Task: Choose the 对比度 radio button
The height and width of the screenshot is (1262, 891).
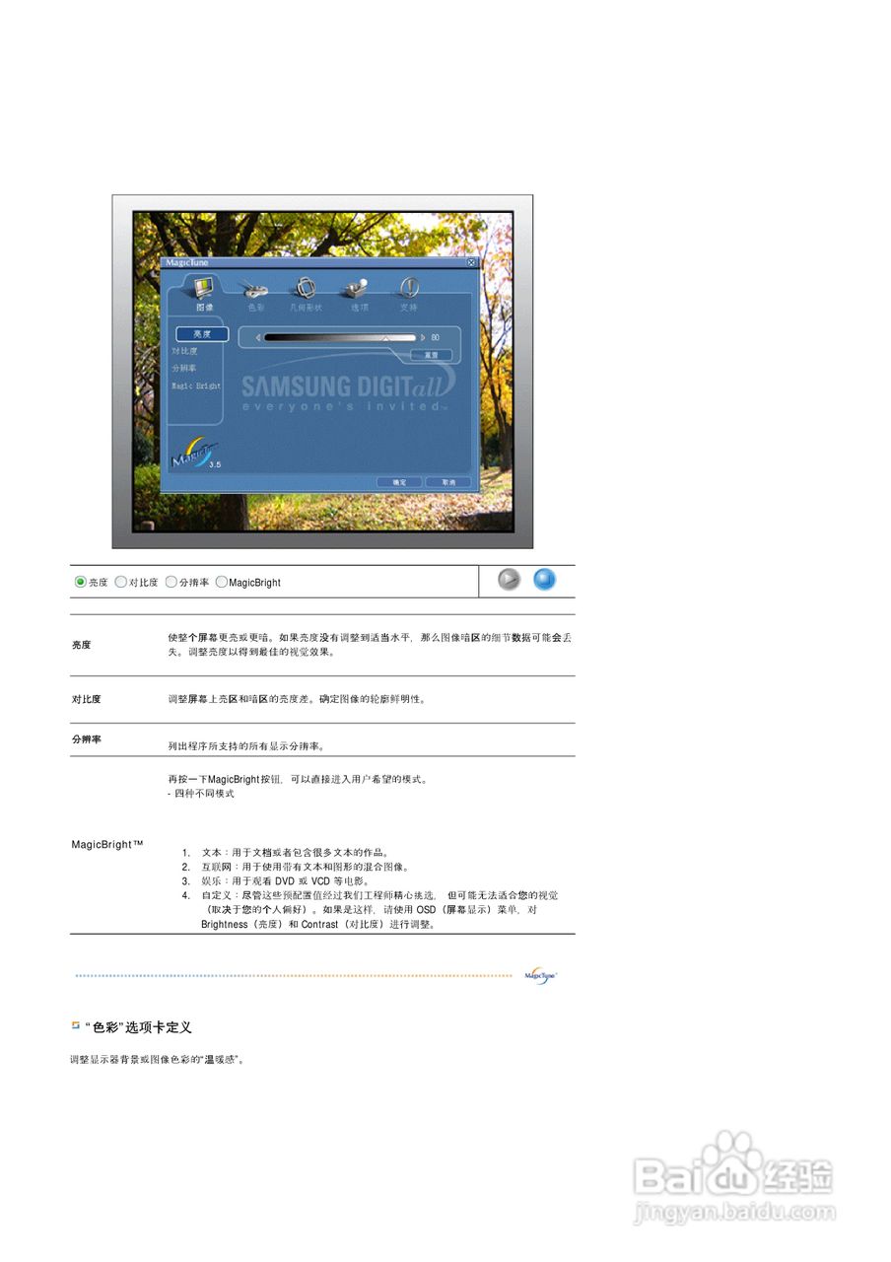Action: [x=121, y=582]
